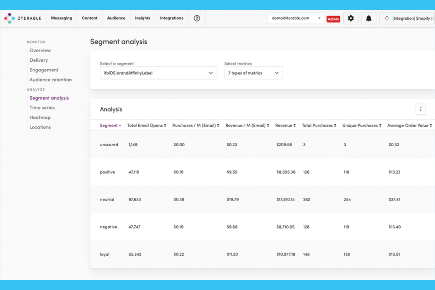This screenshot has width=435, height=290.
Task: Sort by Segment column
Action: click(110, 125)
